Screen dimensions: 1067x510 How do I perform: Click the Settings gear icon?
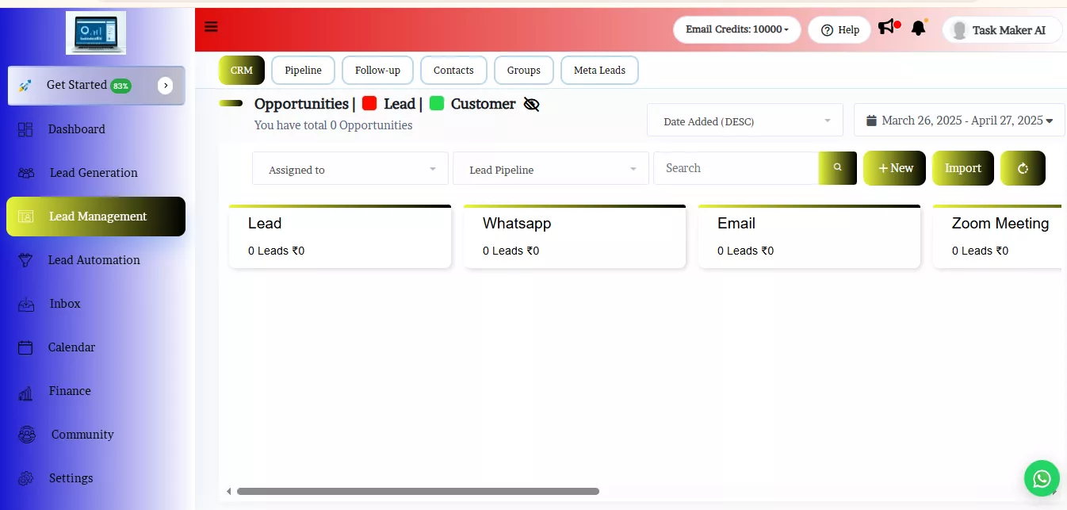click(x=25, y=478)
